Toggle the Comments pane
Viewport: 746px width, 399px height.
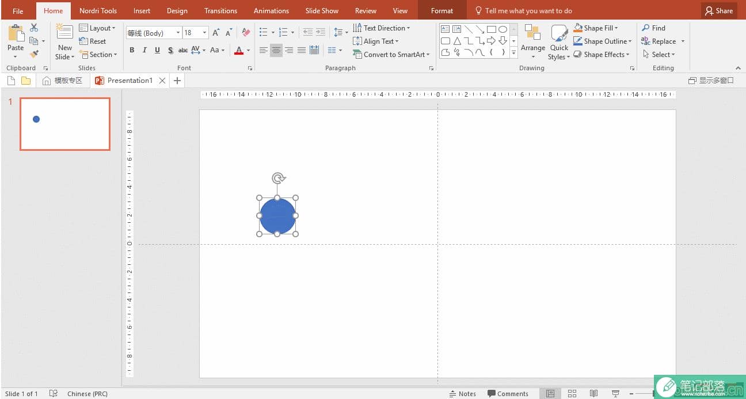tap(508, 394)
